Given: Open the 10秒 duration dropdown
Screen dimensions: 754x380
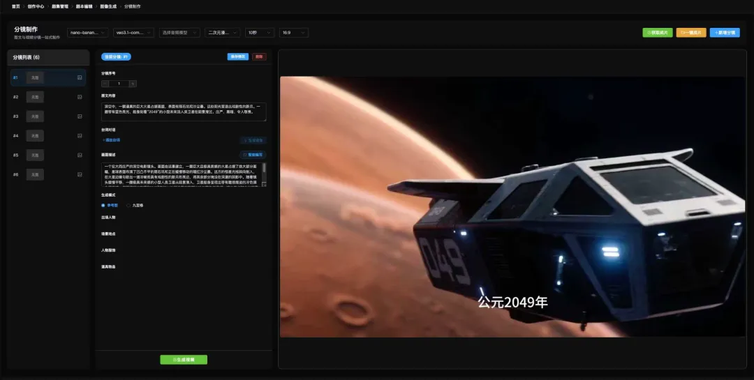Looking at the screenshot, I should (260, 33).
